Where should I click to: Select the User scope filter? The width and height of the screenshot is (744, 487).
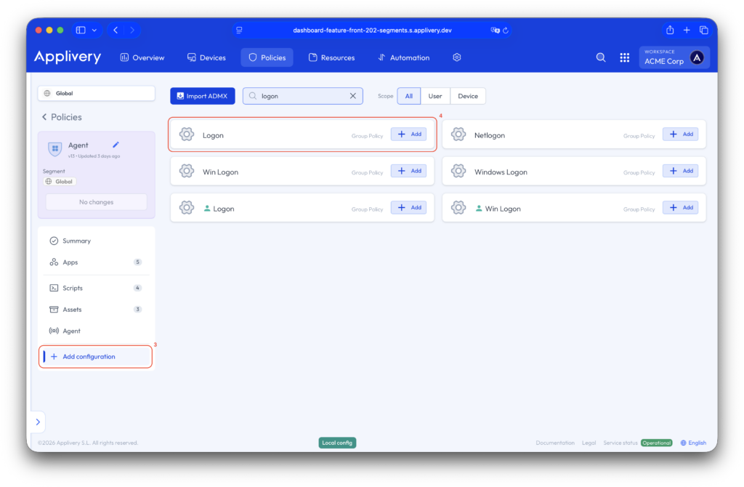tap(435, 96)
